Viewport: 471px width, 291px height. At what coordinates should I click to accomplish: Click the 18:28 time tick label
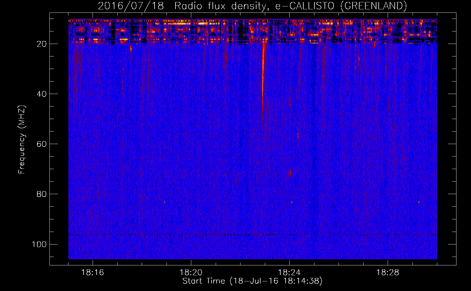click(x=388, y=273)
